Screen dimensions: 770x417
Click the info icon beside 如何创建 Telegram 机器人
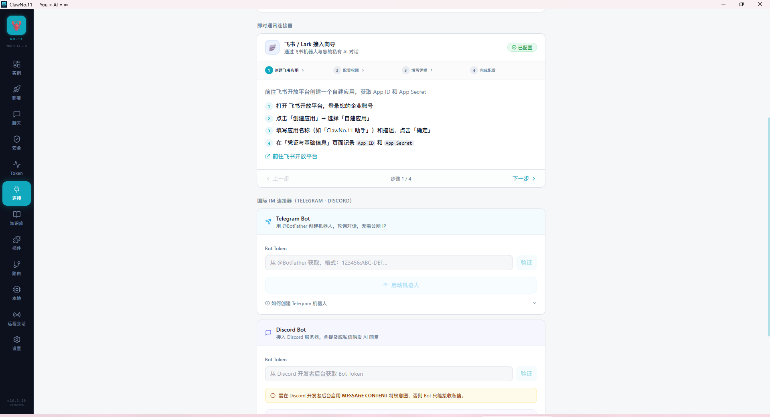[x=267, y=303]
